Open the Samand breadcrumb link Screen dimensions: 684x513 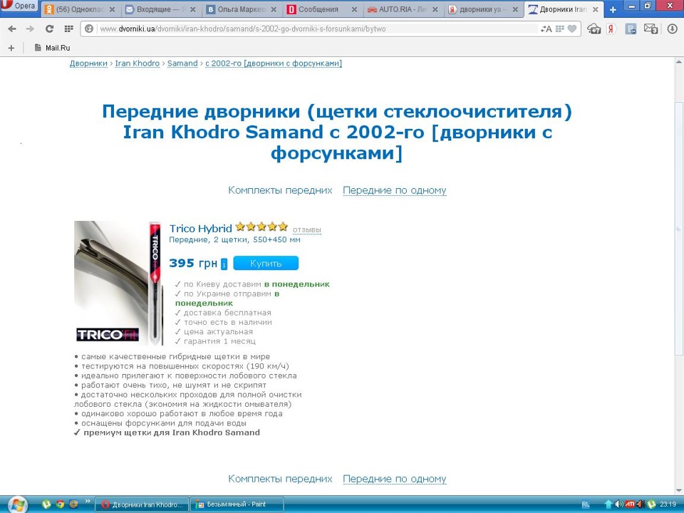(182, 63)
